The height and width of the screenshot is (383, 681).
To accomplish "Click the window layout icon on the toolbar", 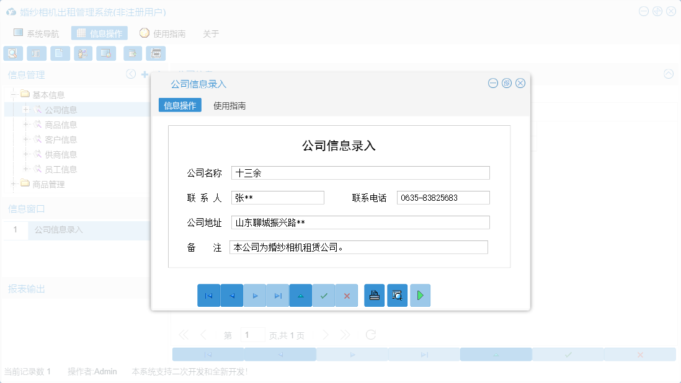I will (105, 53).
